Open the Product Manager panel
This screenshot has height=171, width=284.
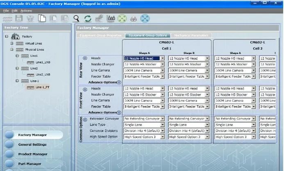[32, 154]
